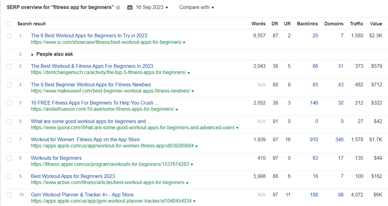Viewport: 388px width, 206px height.
Task: Check the box for result 10 Gym Workout Planner
Action: (x=9, y=195)
